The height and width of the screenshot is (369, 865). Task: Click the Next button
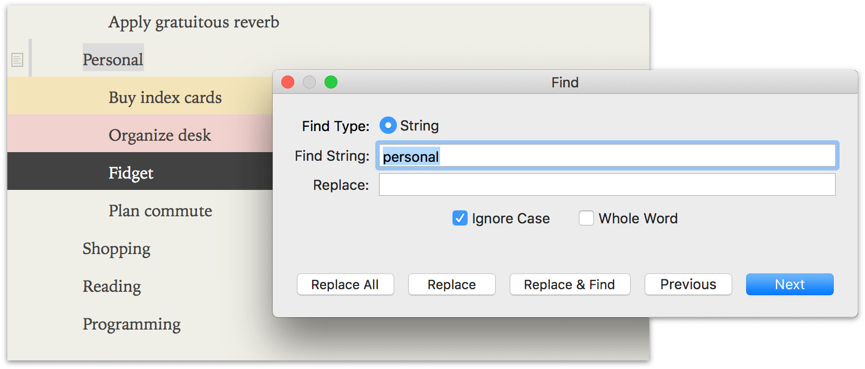pos(790,284)
